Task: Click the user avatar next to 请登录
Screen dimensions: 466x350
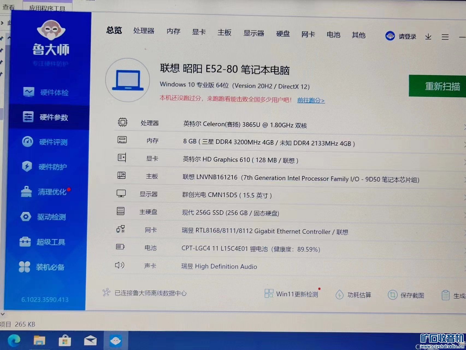Action: point(390,36)
